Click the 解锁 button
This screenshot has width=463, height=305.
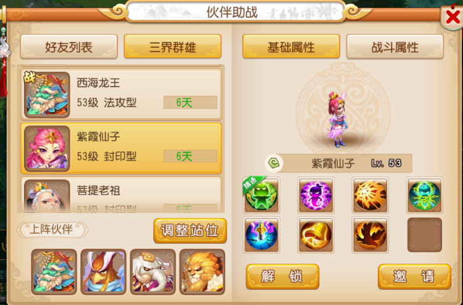pyautogui.click(x=282, y=277)
